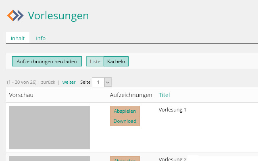Switch to Kacheln tile view
Viewport: 258px width, 161px height.
116,62
